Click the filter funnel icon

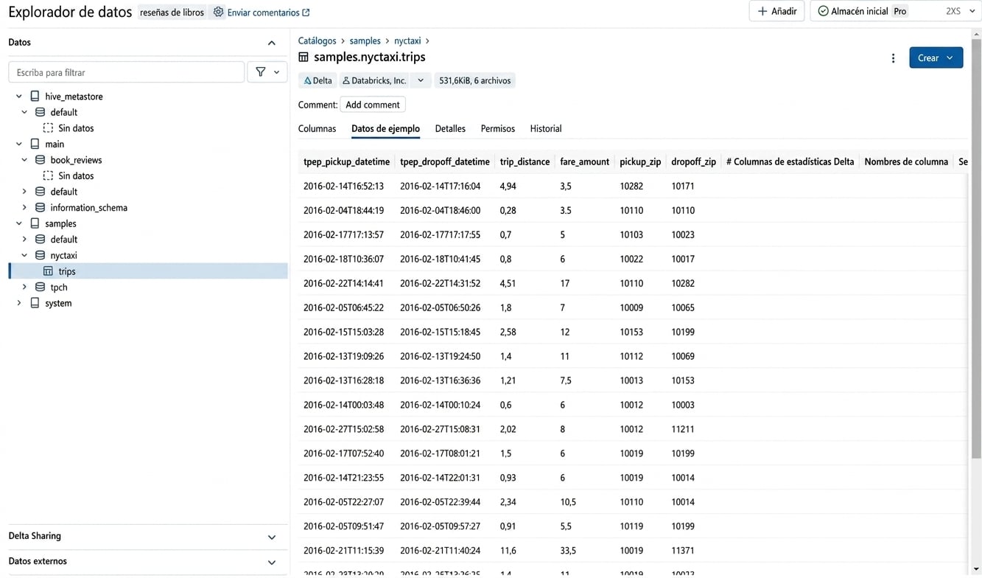[x=261, y=72]
